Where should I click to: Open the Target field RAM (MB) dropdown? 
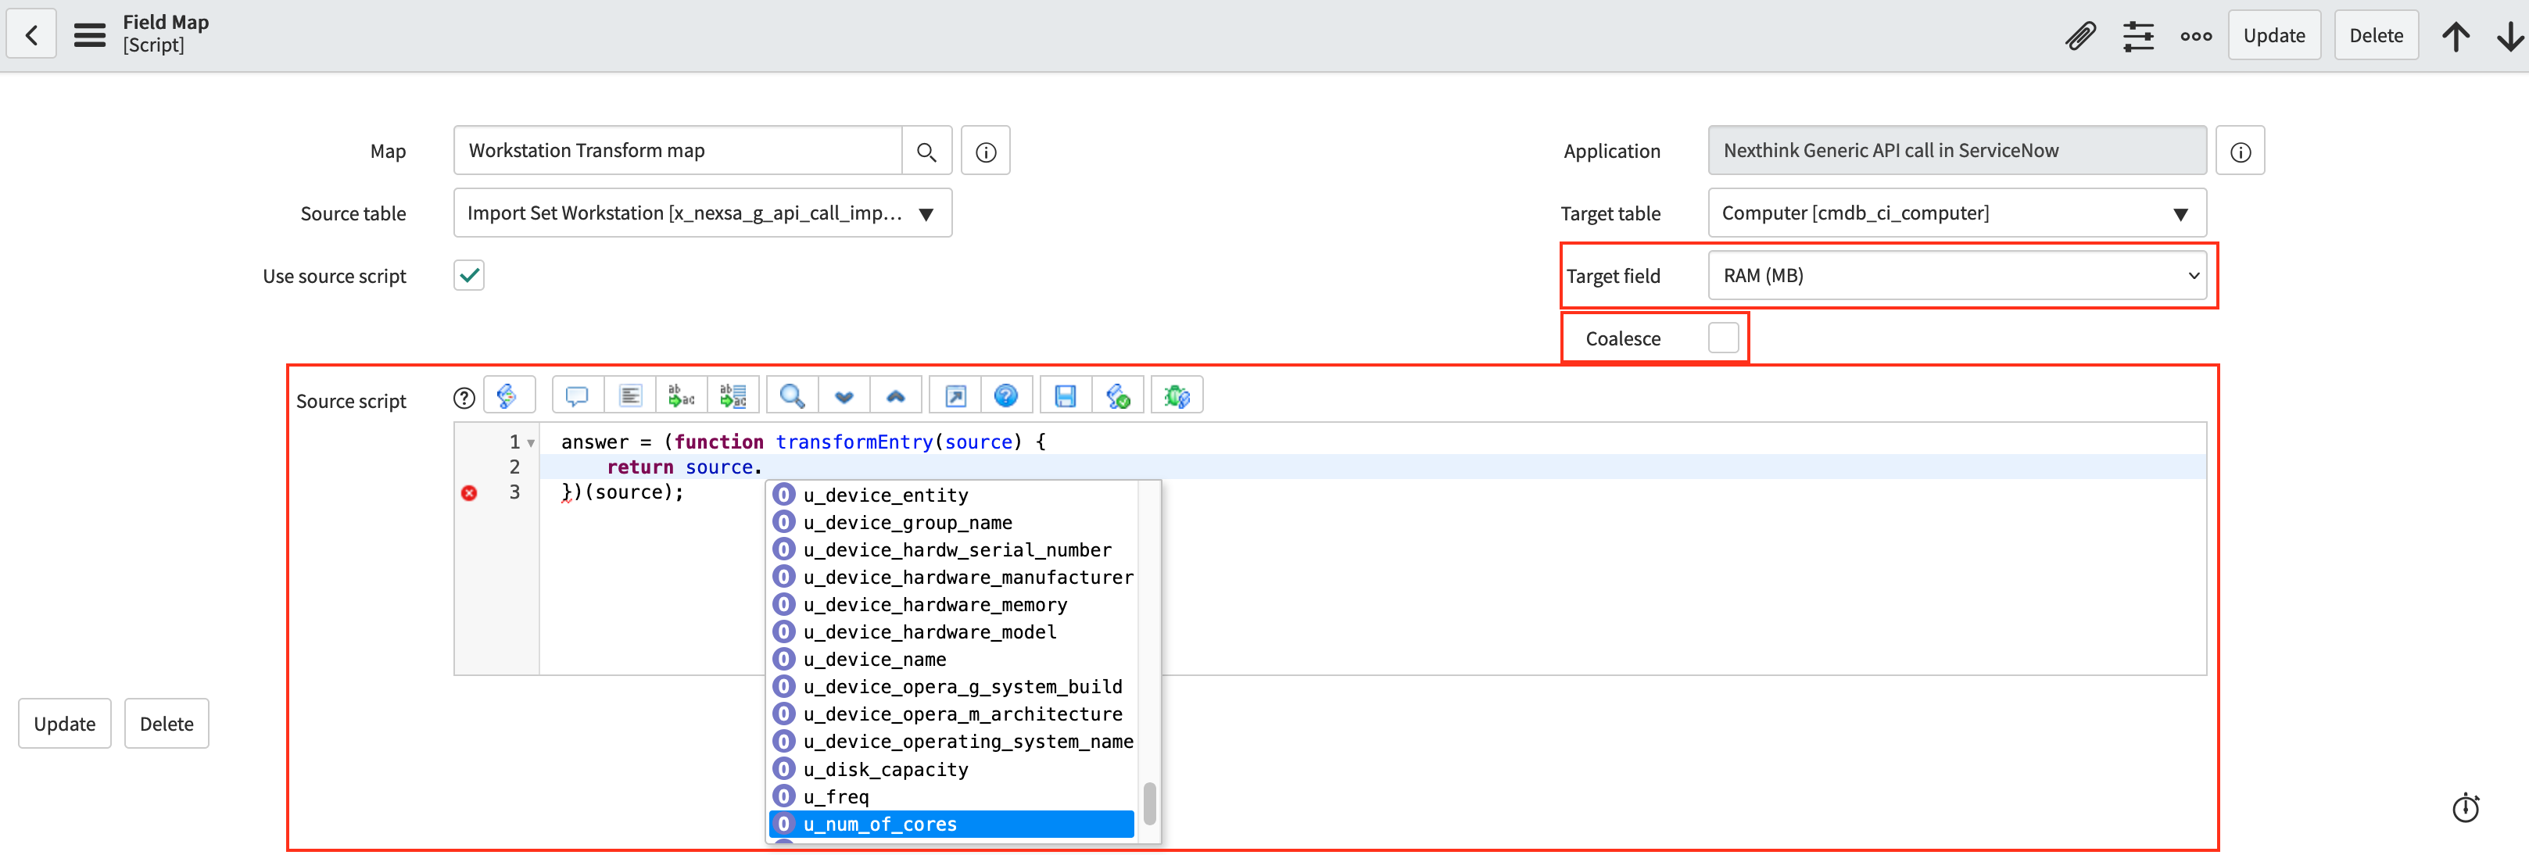[x=1957, y=276]
